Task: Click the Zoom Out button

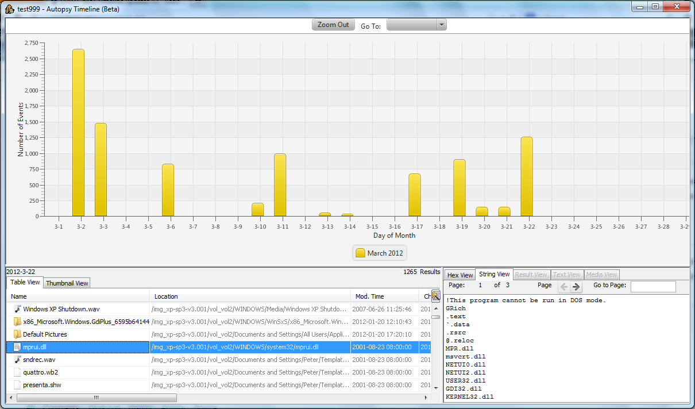Action: point(333,25)
